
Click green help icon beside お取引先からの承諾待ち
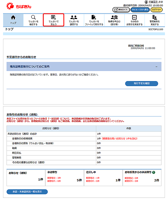tap(154, 173)
